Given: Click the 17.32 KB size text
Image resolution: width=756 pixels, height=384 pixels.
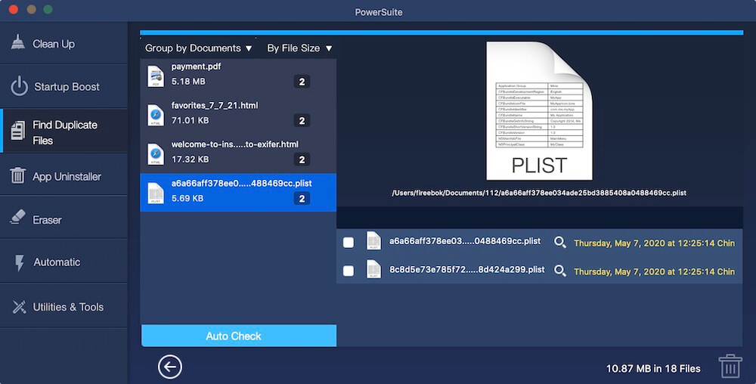Looking at the screenshot, I should [190, 159].
